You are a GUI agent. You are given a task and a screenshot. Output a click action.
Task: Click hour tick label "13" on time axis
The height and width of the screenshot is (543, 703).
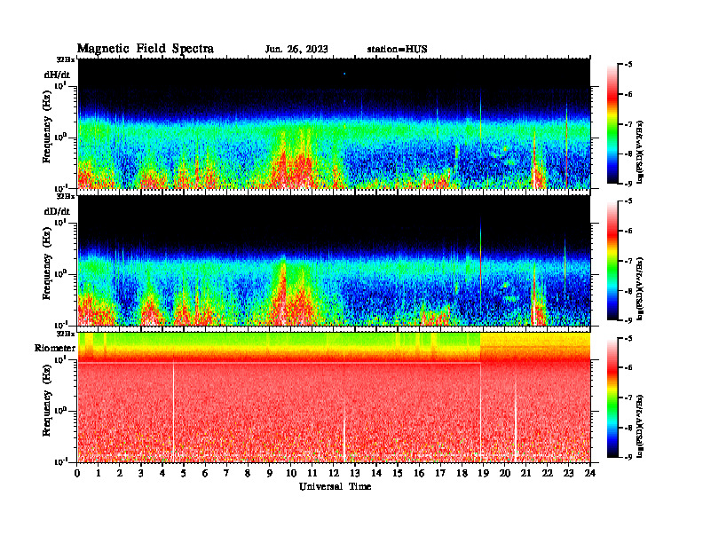[x=355, y=474]
